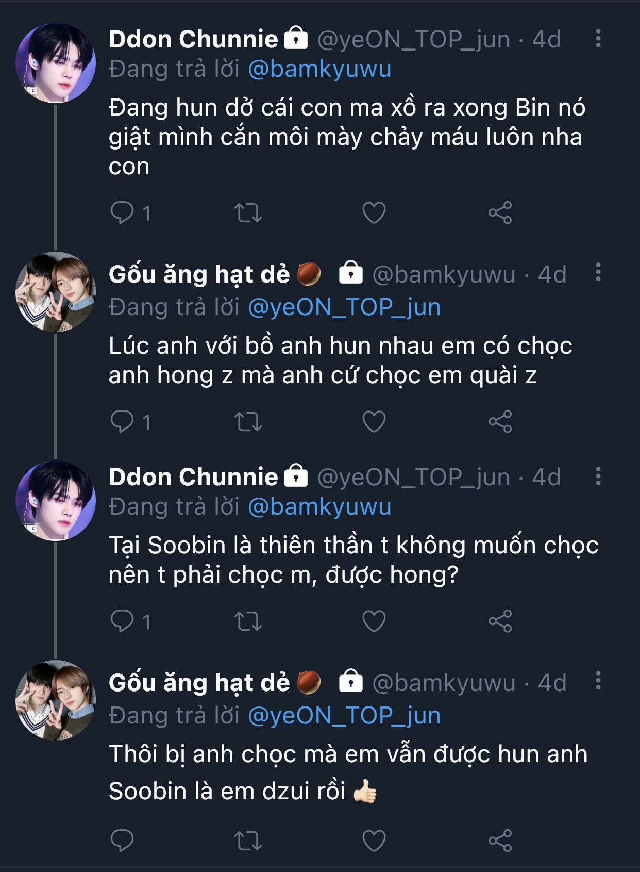Retweet the last tweet 'Thôi bị anh chọc'
This screenshot has width=640, height=872.
pyautogui.click(x=248, y=841)
